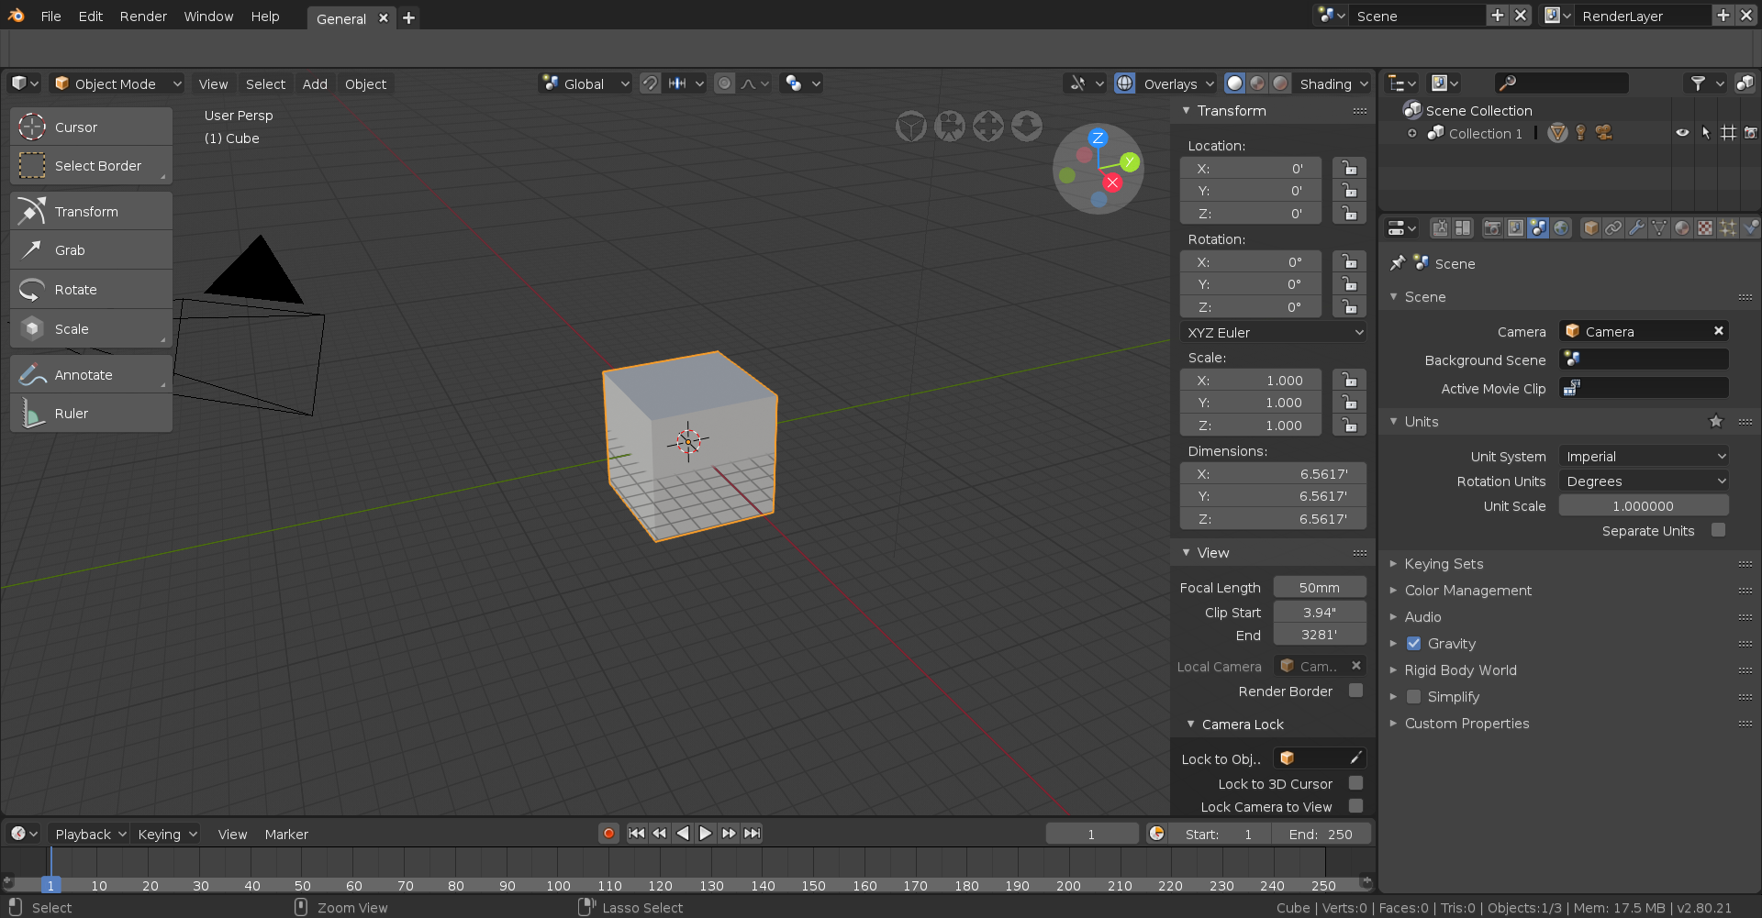
Task: Open the Unit System Imperial dropdown
Action: (1644, 456)
